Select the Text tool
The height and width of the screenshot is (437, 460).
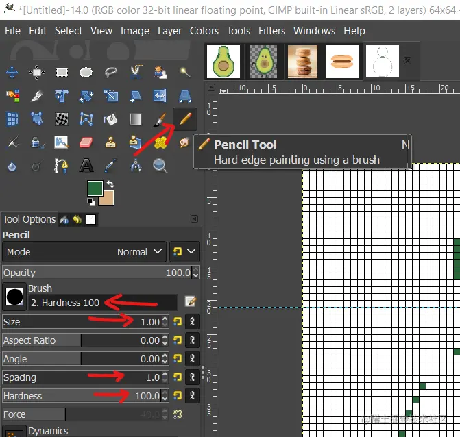pos(86,166)
